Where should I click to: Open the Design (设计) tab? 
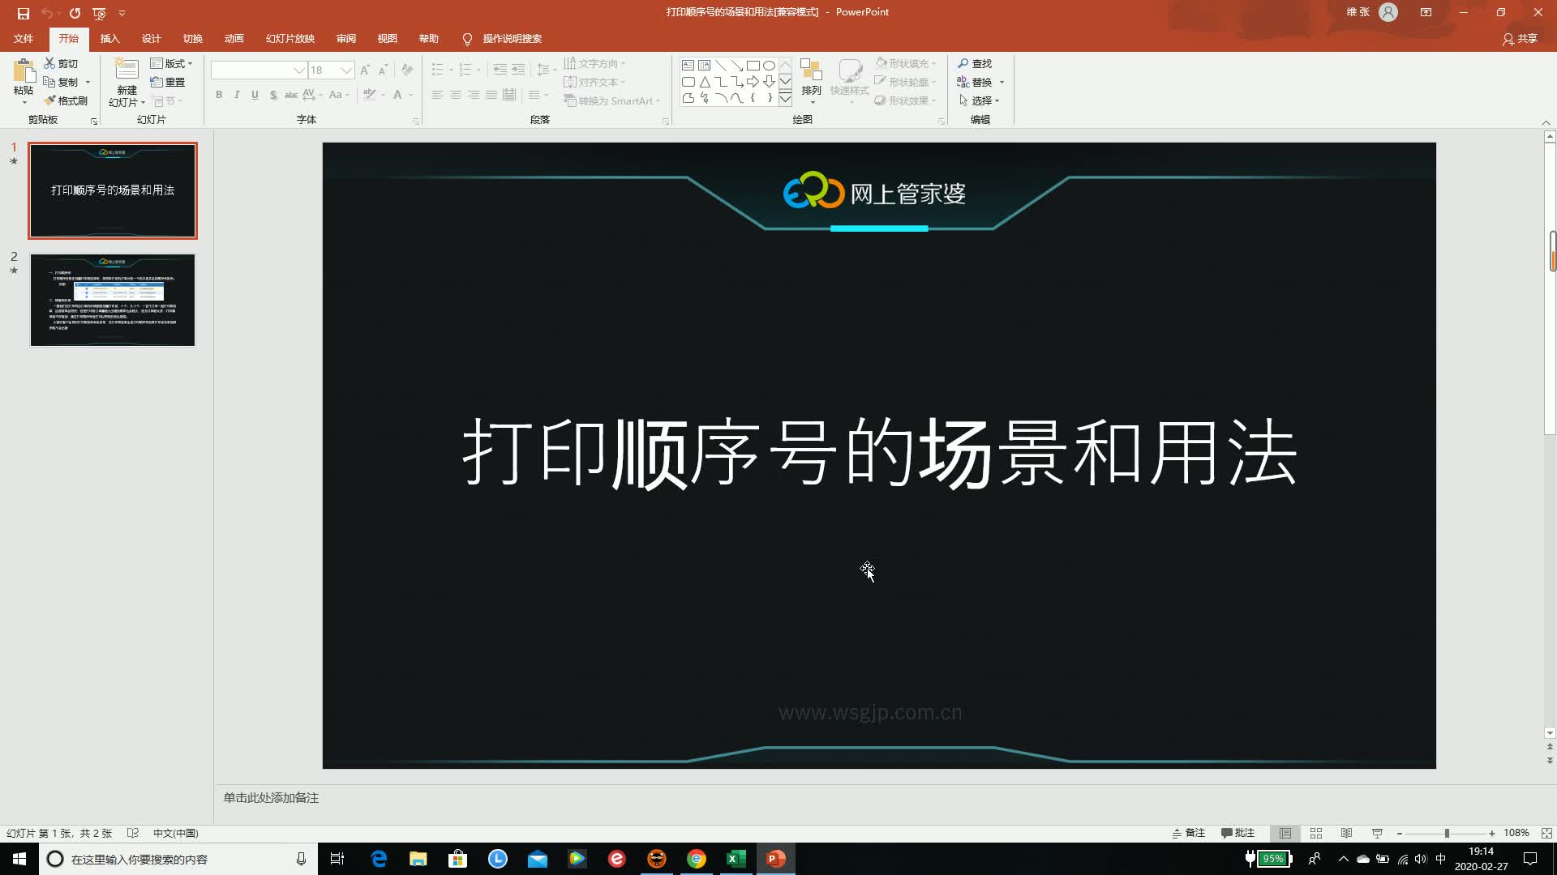tap(151, 39)
